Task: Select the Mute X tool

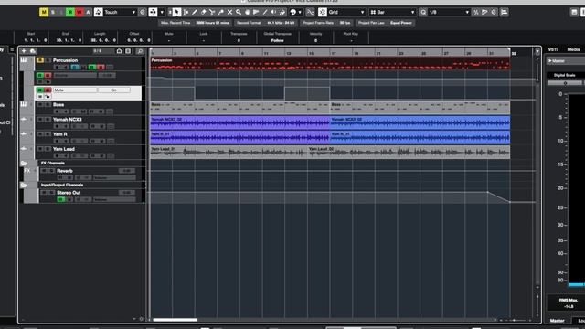Action: click(x=229, y=12)
